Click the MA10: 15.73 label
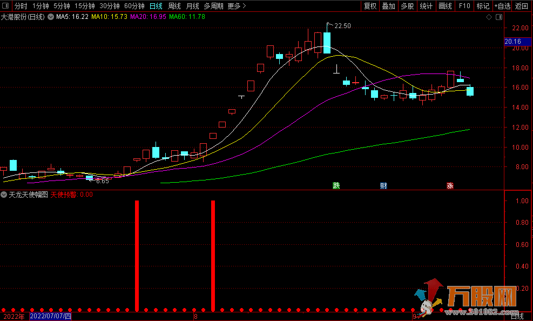This screenshot has width=533, height=321. click(x=109, y=17)
